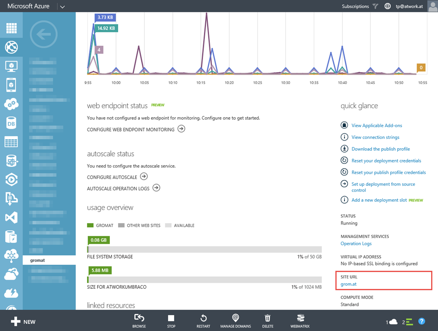Click Download the publish profile link
The width and height of the screenshot is (438, 331).
point(380,149)
